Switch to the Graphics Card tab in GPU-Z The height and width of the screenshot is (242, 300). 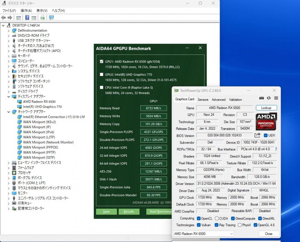tap(184, 99)
